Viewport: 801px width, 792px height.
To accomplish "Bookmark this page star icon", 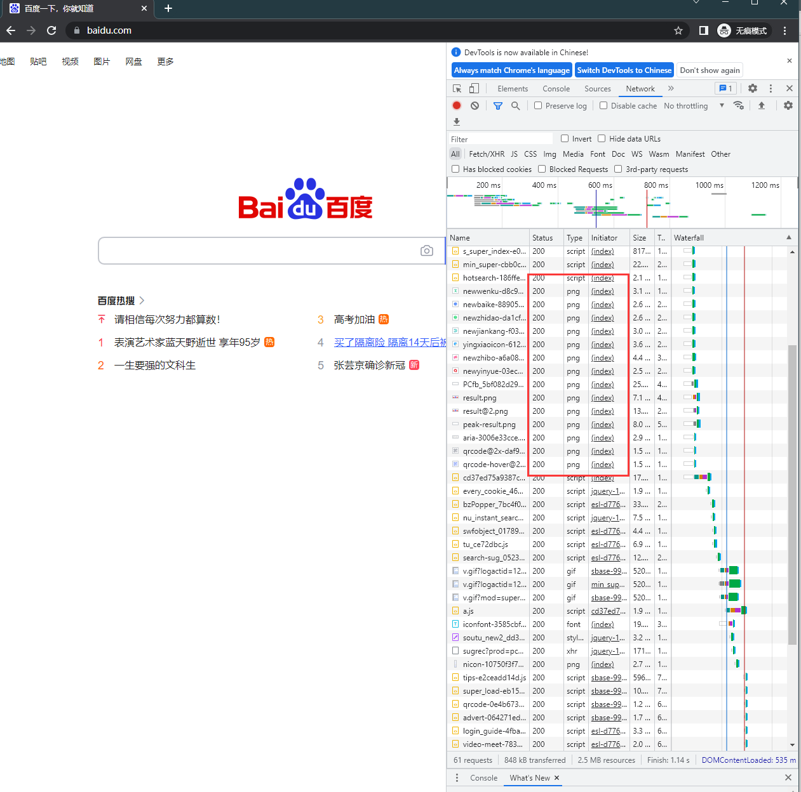I will tap(678, 30).
